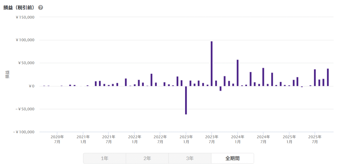Click the July 2024 bar

[x=263, y=77]
